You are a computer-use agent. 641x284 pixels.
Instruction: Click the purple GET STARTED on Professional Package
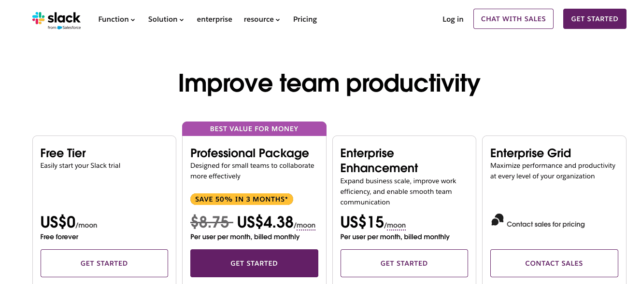coord(254,263)
